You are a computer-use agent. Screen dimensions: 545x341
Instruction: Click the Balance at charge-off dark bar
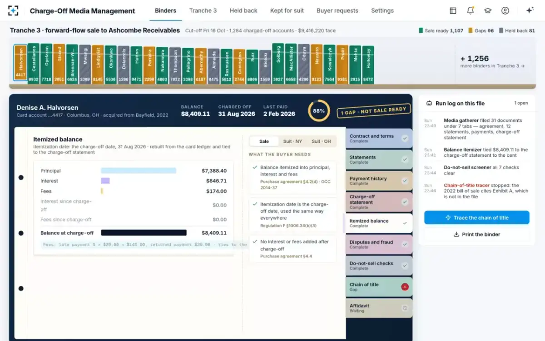click(144, 233)
